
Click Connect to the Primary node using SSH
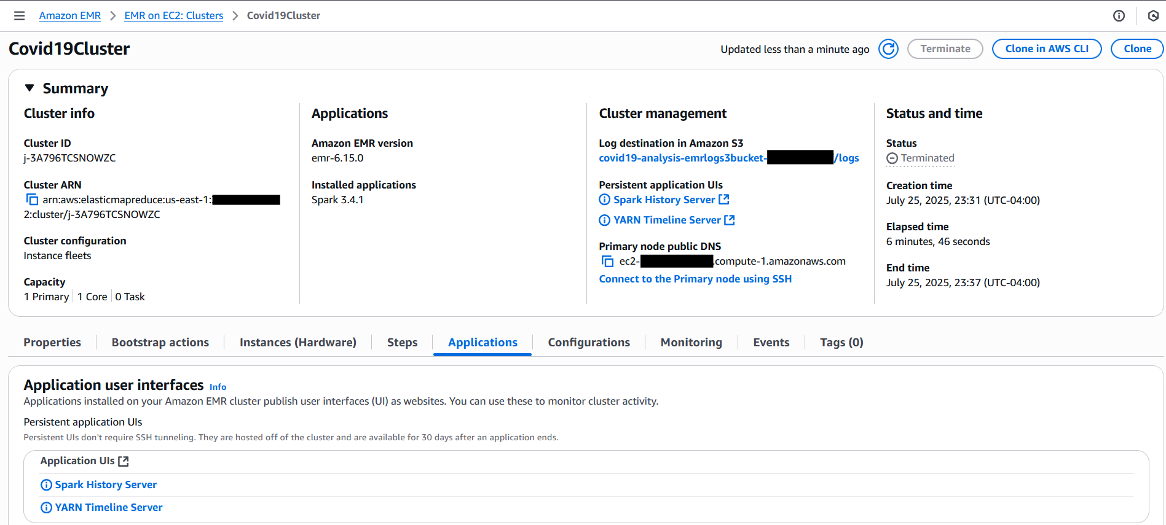coord(695,279)
